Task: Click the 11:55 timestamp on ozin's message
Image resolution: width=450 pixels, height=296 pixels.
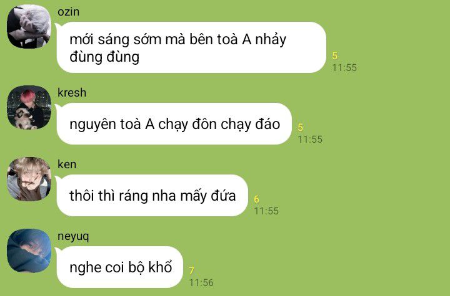Action: (344, 68)
